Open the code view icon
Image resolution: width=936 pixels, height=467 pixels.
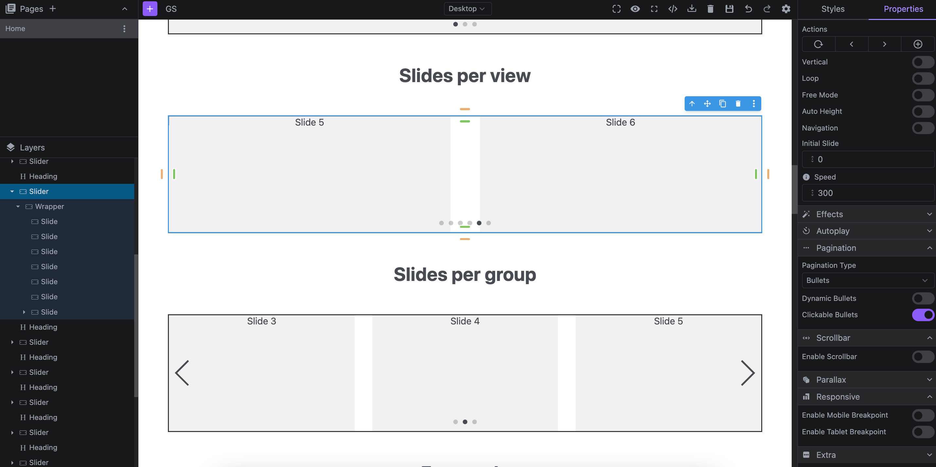coord(673,9)
